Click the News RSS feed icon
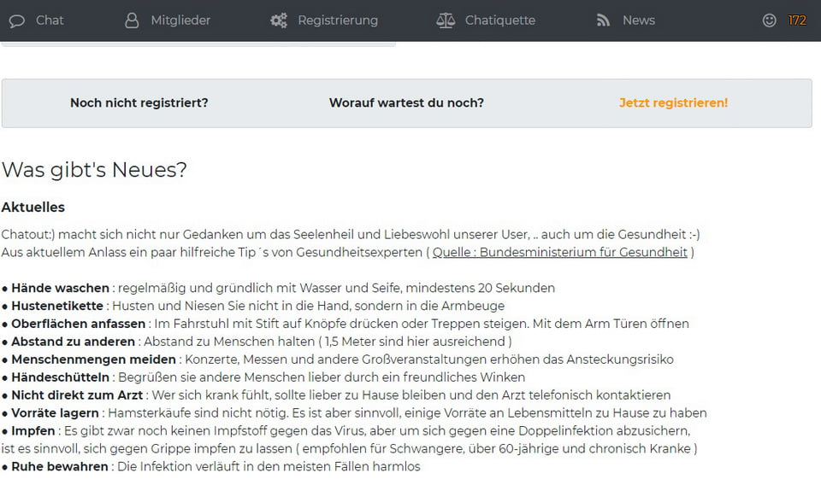This screenshot has height=479, width=821. [x=604, y=20]
